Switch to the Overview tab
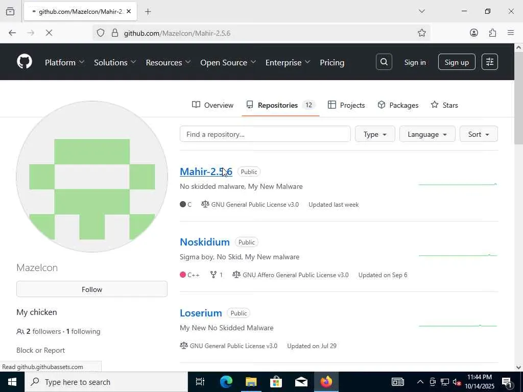This screenshot has height=392, width=523. coord(212,105)
